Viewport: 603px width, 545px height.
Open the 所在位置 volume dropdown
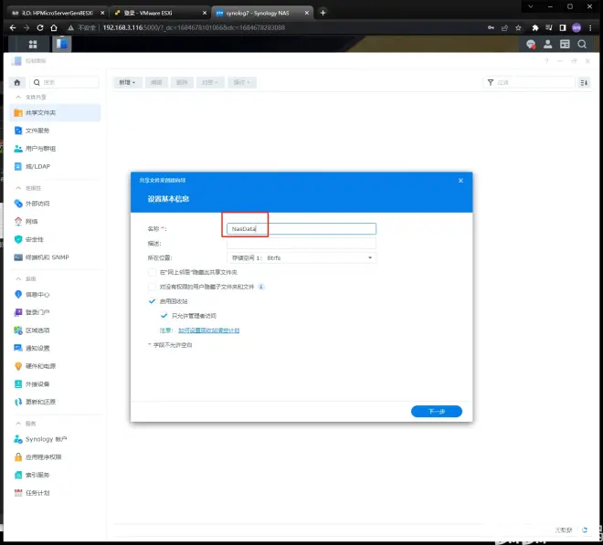pos(301,258)
